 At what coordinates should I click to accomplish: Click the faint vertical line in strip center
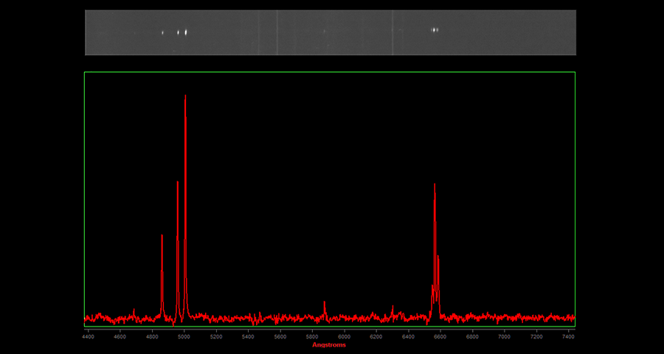(277, 32)
